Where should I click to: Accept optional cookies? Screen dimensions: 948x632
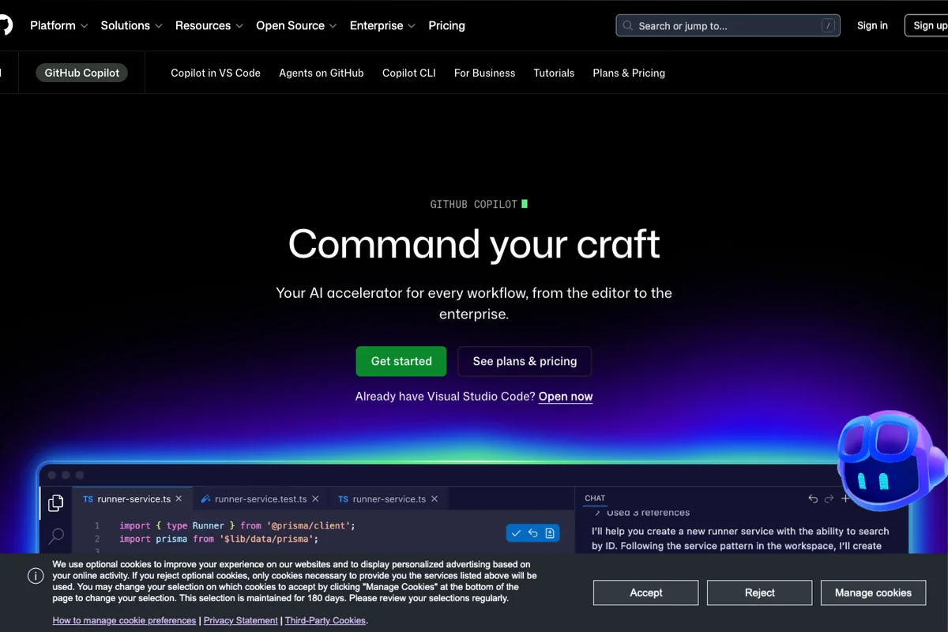point(645,592)
